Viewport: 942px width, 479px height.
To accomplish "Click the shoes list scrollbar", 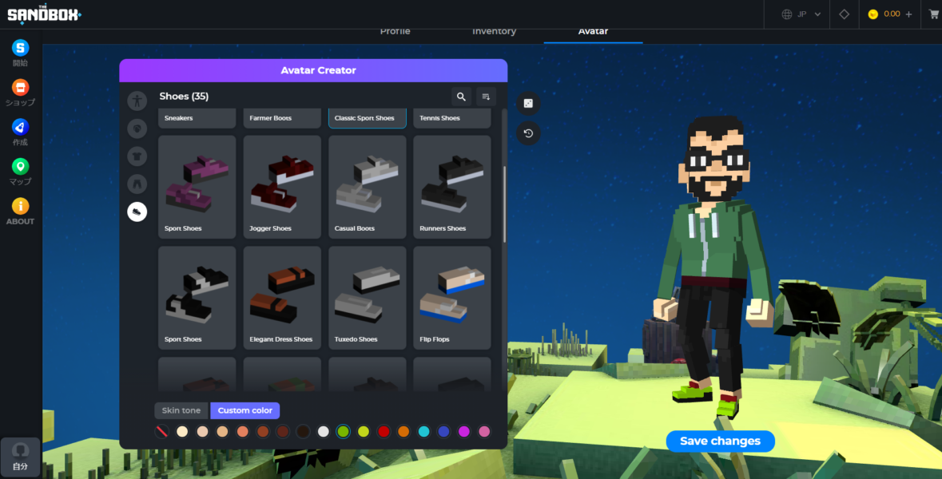I will tap(505, 204).
